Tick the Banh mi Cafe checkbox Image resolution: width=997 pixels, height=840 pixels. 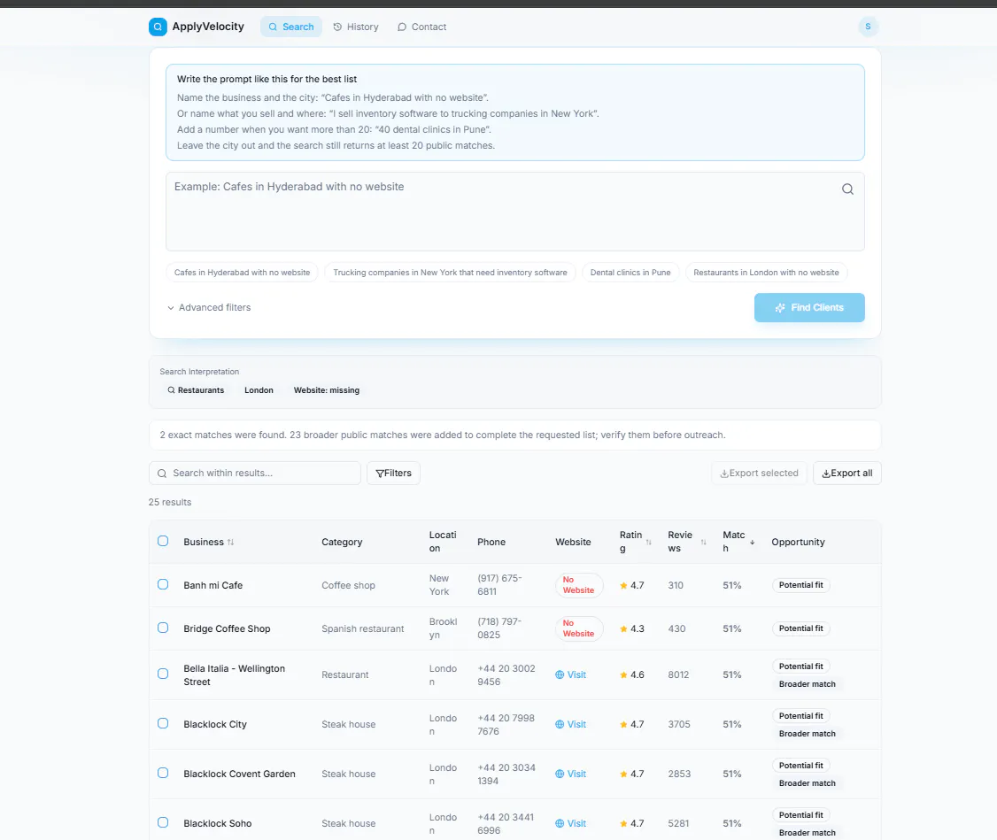[x=163, y=584]
